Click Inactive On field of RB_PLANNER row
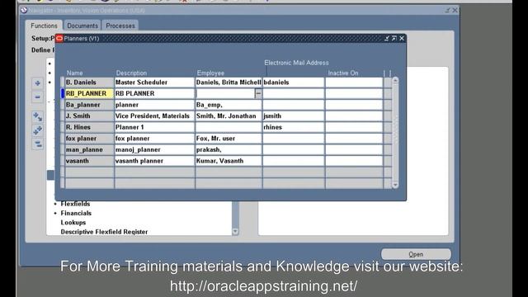Image resolution: width=528 pixels, height=297 pixels. [354, 93]
